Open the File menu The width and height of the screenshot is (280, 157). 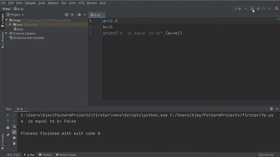[x=3, y=3]
